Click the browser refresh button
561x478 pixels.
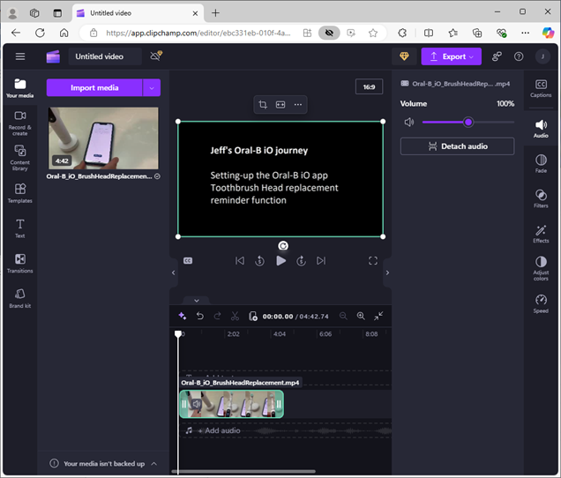[x=40, y=33]
